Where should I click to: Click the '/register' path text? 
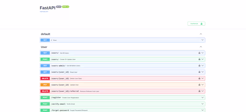coord(56,98)
